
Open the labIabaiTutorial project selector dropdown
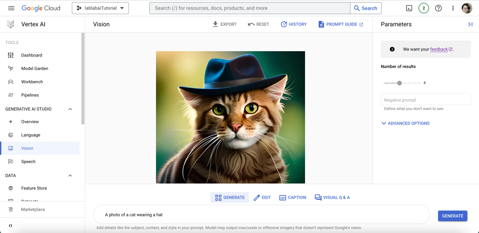100,8
